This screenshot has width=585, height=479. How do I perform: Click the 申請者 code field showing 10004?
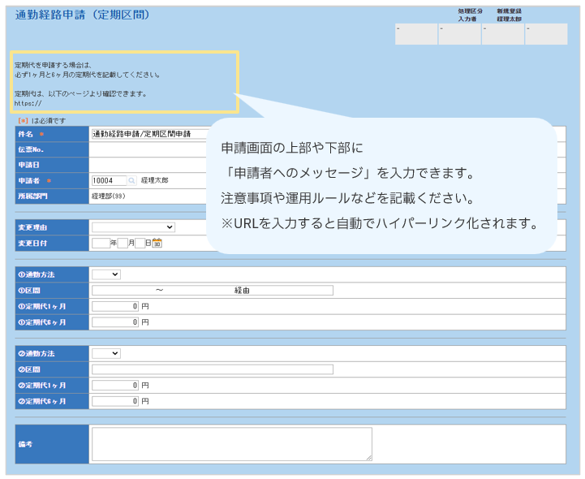tap(108, 180)
